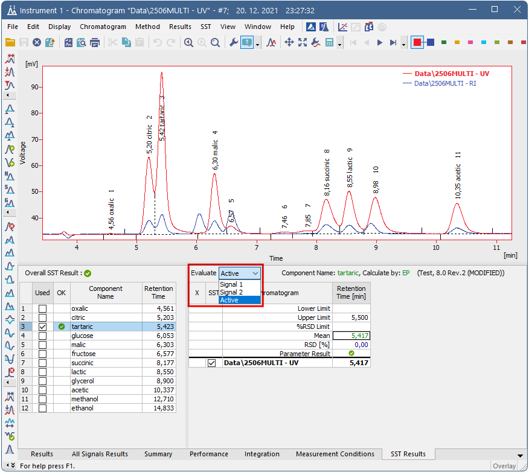Open the Method menu
Viewport: 529px width, 472px height.
pos(147,27)
